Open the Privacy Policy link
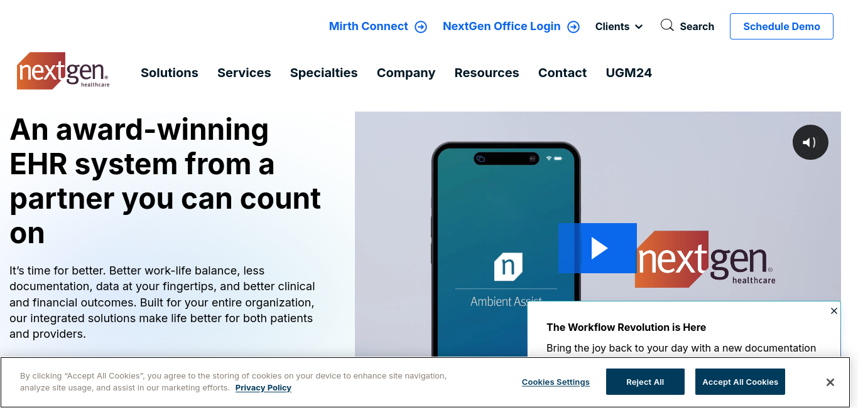The height and width of the screenshot is (408, 858). [x=263, y=388]
